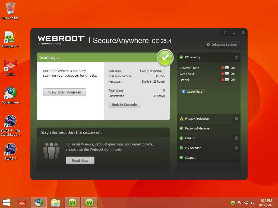Click the Password Manager green check icon
The height and width of the screenshot is (208, 278).
coord(181,128)
